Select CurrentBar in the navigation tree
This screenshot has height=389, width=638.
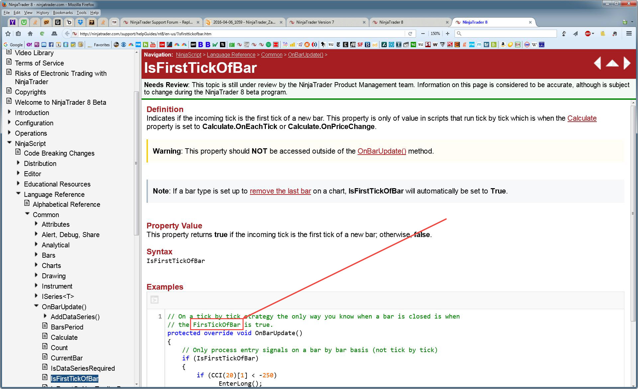click(66, 358)
